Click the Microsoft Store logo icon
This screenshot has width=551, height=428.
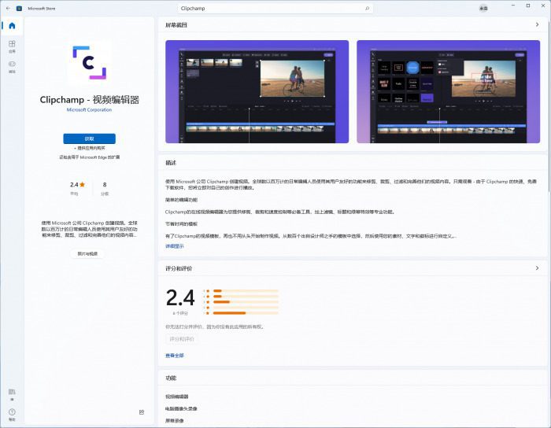coord(20,8)
